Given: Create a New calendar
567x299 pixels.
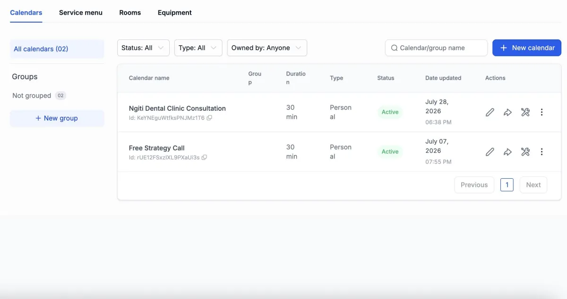Looking at the screenshot, I should coord(527,48).
